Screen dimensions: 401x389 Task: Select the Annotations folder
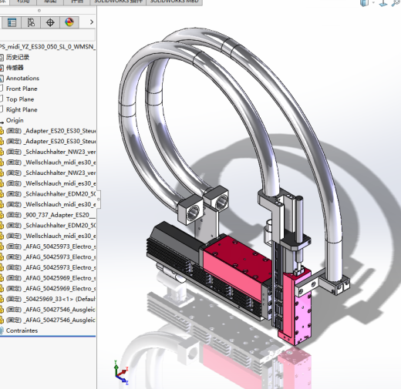coord(22,79)
